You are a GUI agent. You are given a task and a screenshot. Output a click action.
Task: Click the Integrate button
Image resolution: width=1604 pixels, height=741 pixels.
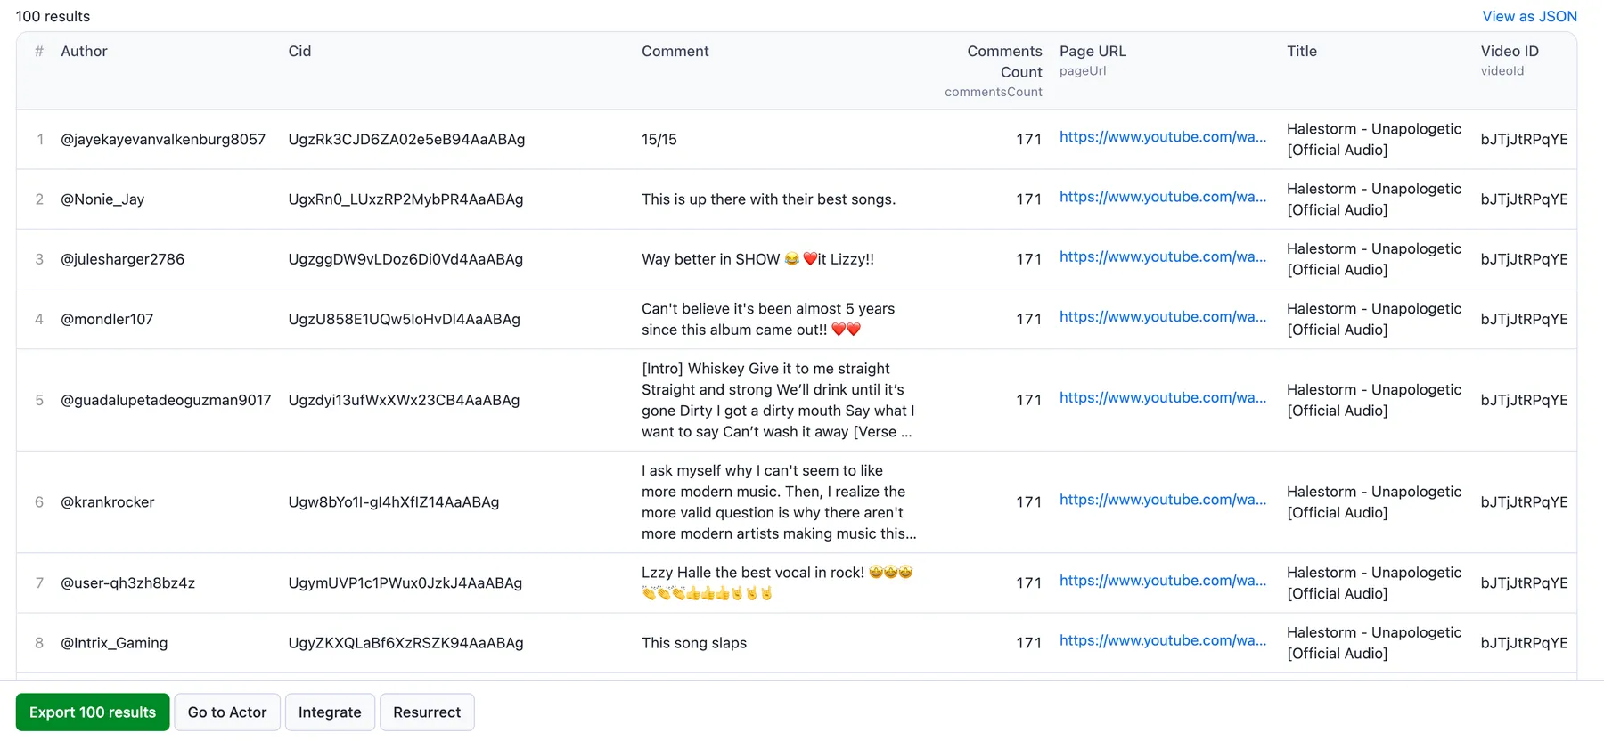coord(330,712)
